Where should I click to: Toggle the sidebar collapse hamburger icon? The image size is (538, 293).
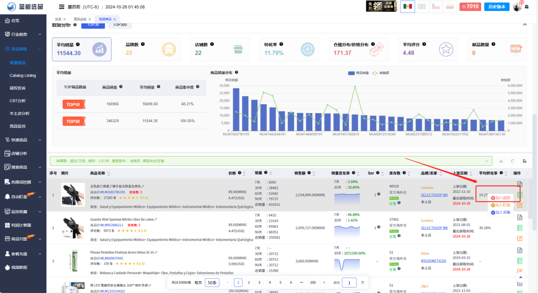61,7
